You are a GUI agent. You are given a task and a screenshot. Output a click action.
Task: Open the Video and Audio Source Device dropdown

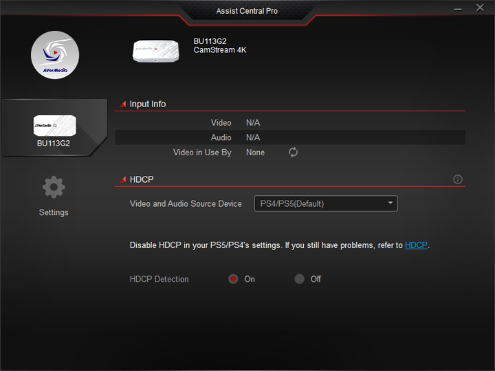(325, 203)
